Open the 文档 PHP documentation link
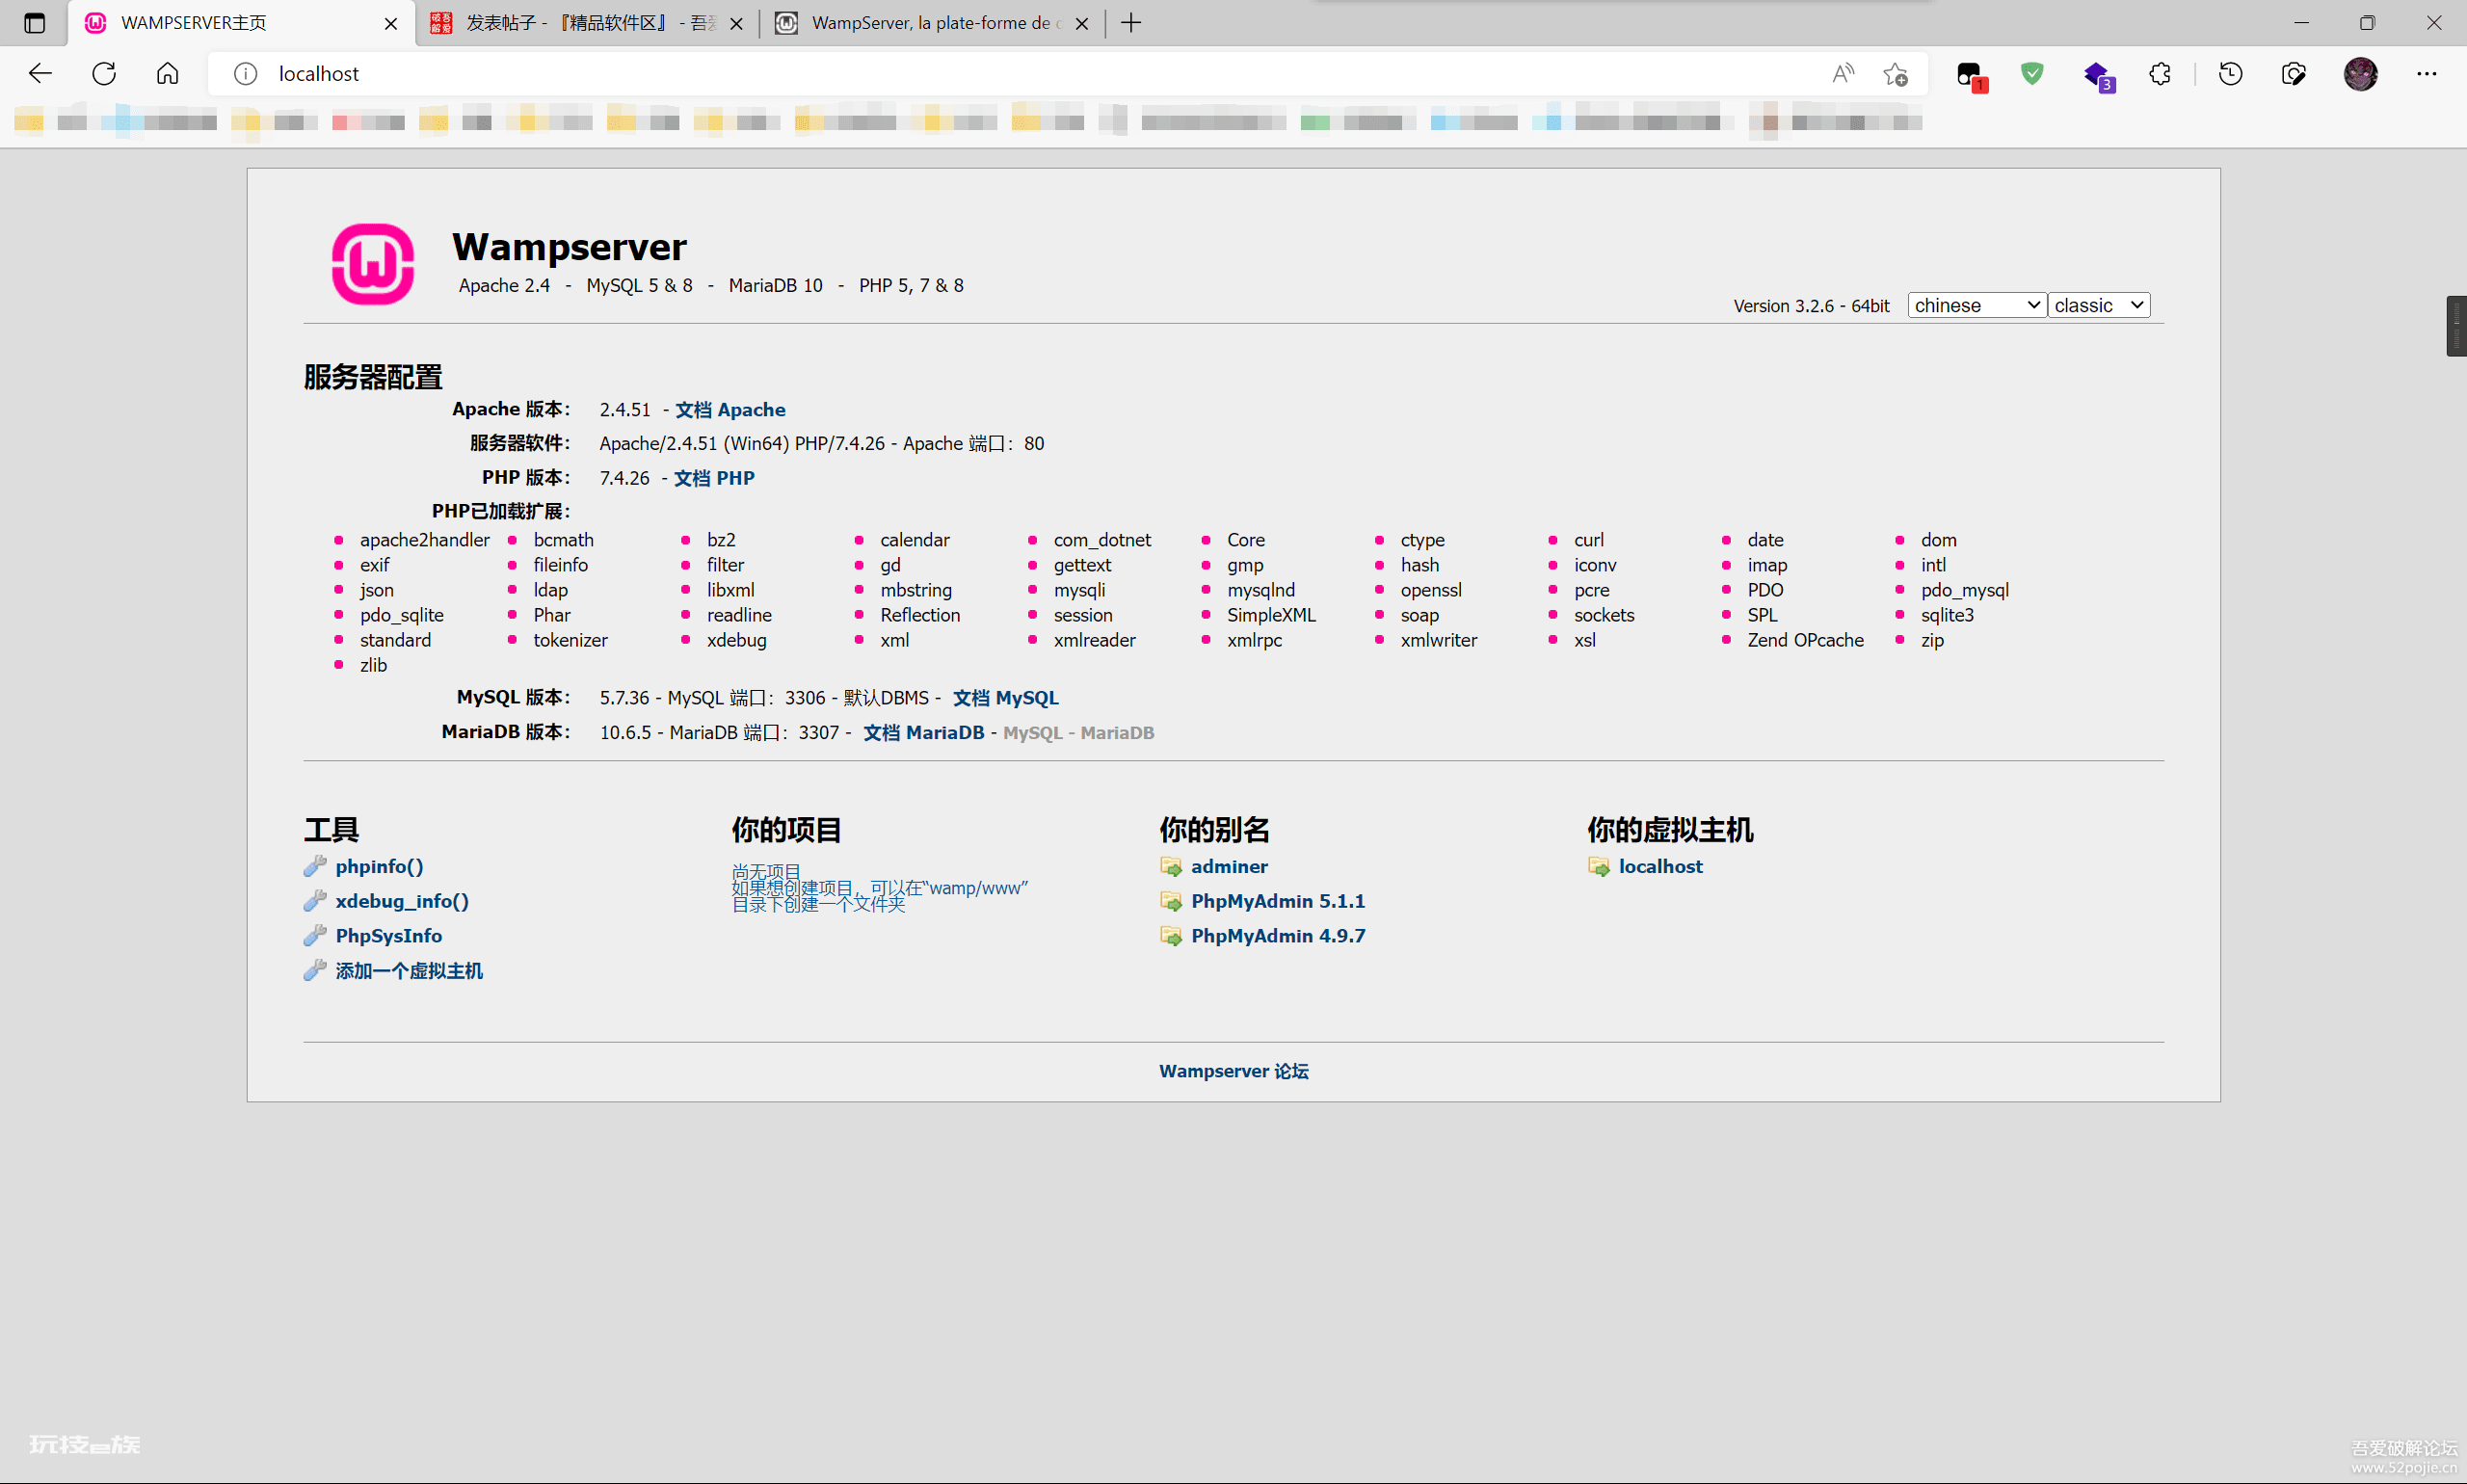The height and width of the screenshot is (1484, 2467). click(x=714, y=478)
